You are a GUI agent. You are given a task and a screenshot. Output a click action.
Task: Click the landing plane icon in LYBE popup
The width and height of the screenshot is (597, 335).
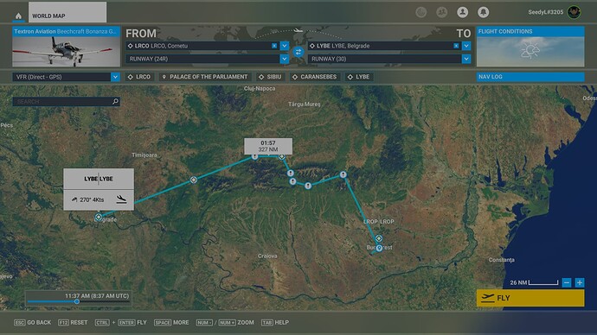pos(121,199)
